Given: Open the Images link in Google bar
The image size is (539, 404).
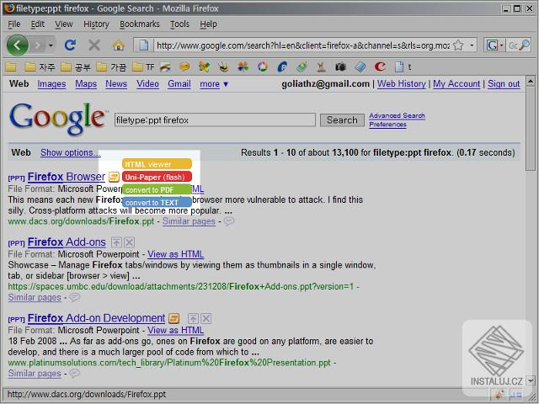Looking at the screenshot, I should click(51, 84).
